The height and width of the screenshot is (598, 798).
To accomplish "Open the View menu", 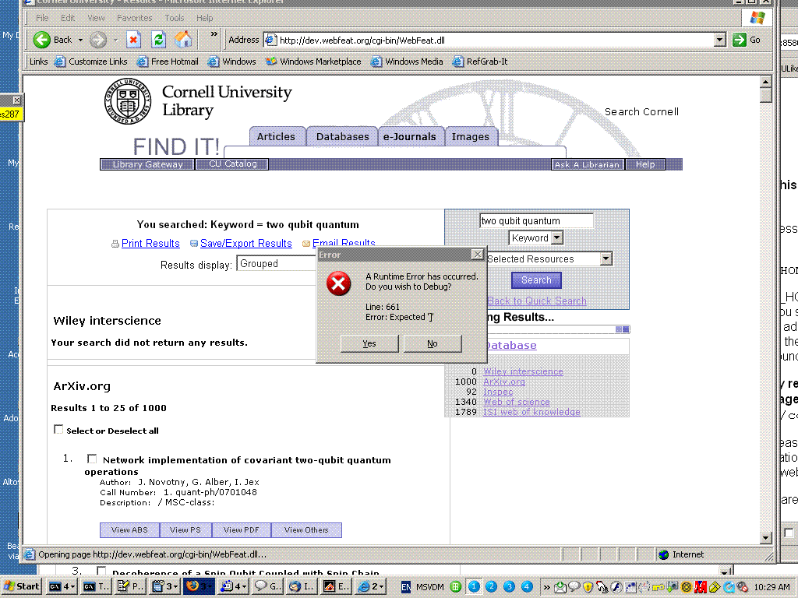I will point(96,18).
